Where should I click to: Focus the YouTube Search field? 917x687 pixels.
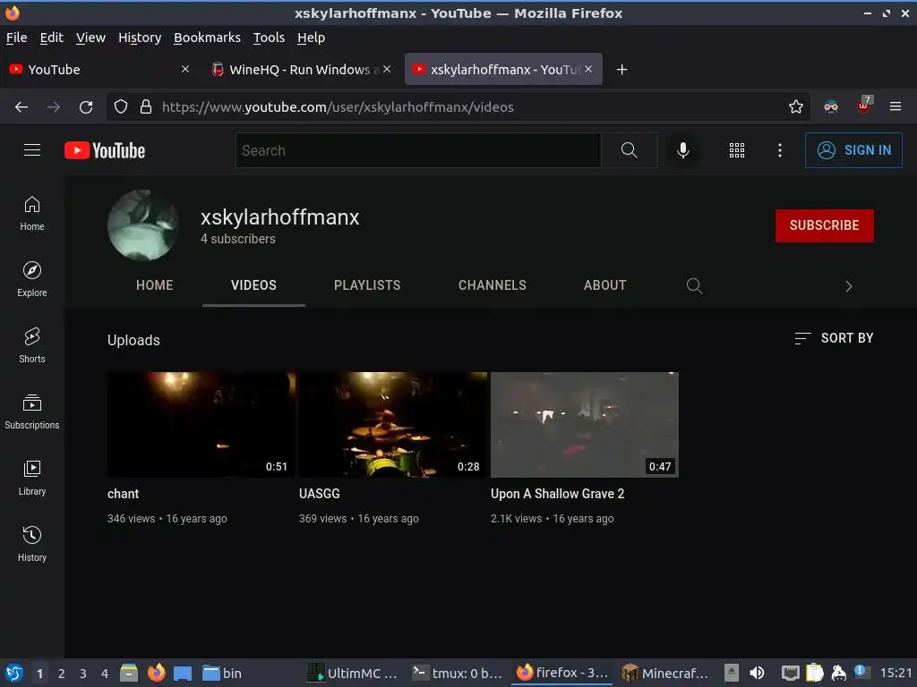[x=418, y=150]
